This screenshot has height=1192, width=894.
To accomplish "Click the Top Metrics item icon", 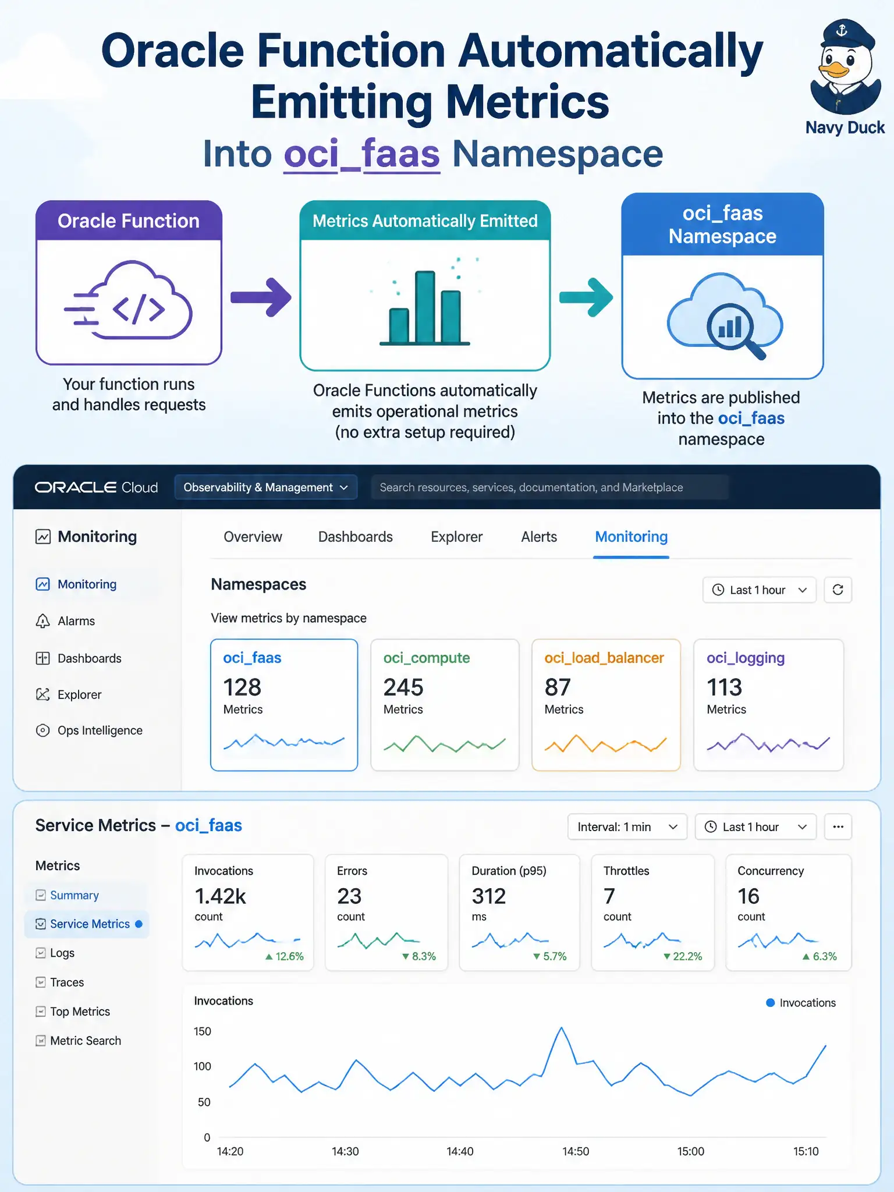I will pos(41,1012).
